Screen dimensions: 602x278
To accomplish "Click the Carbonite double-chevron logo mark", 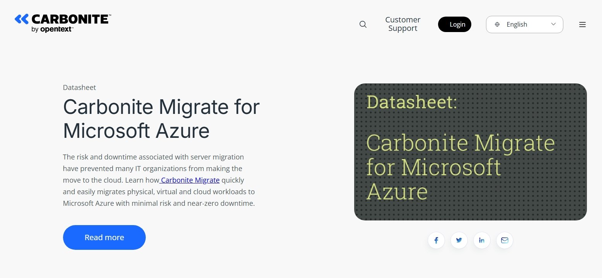I will tap(22, 18).
